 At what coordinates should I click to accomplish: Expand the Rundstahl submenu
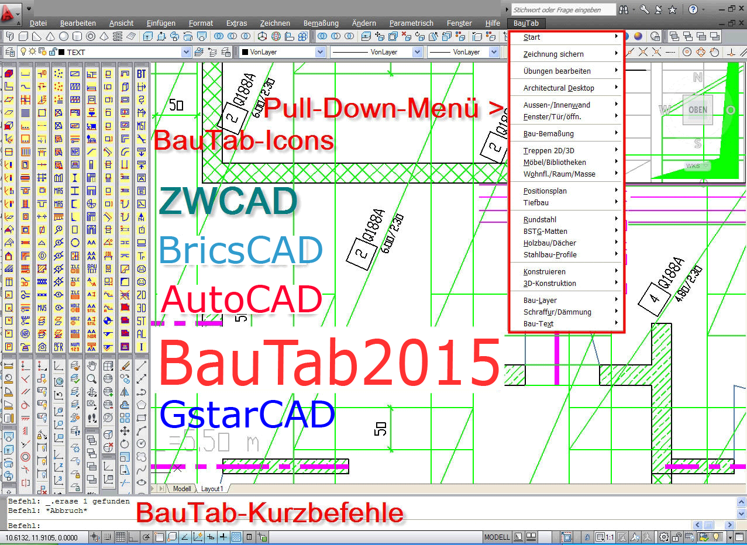(567, 219)
